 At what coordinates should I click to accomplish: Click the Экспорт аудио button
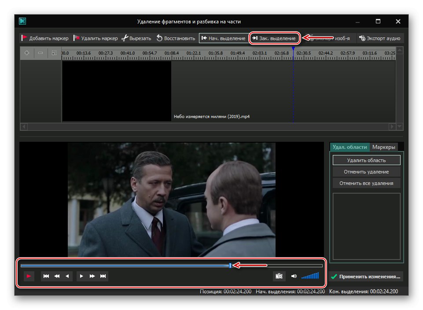point(380,38)
